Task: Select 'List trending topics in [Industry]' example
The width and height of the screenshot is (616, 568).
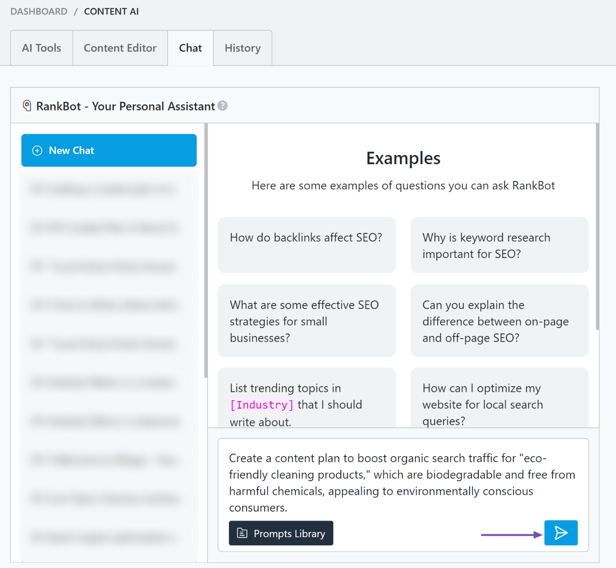Action: 307,398
